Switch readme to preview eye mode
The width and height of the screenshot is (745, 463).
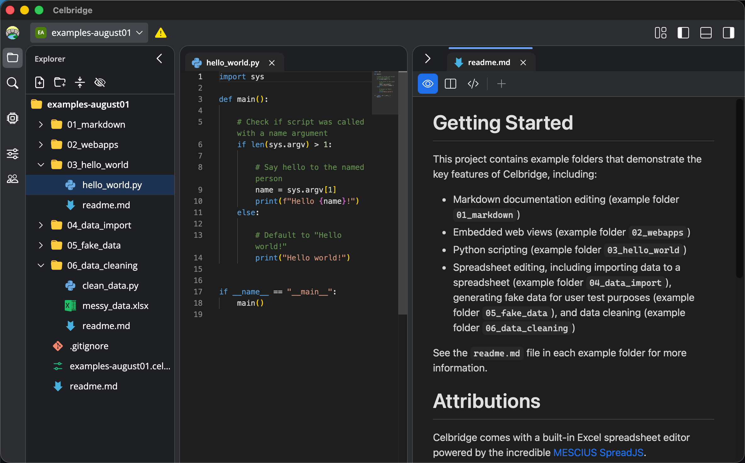[x=428, y=84]
